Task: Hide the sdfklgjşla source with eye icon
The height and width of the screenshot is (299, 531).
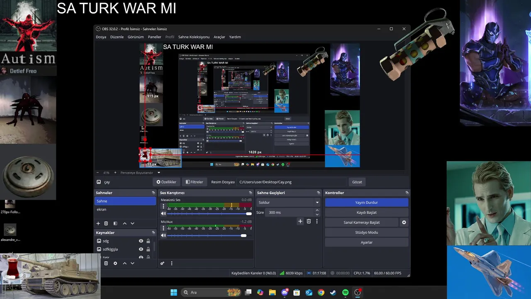Action: tap(141, 249)
